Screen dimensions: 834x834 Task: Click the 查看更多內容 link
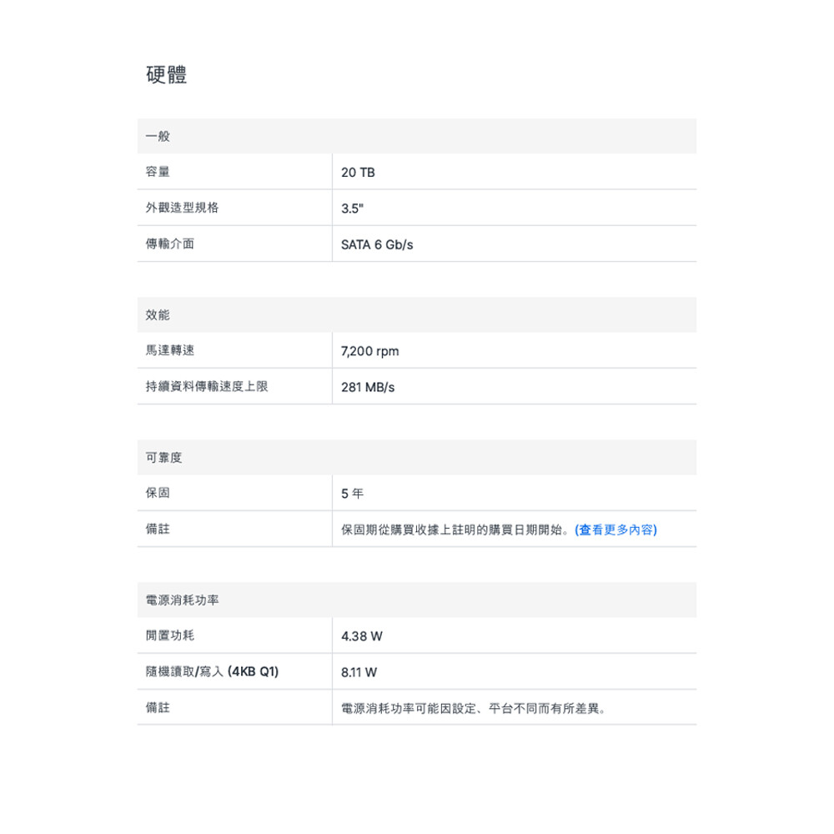click(x=615, y=530)
